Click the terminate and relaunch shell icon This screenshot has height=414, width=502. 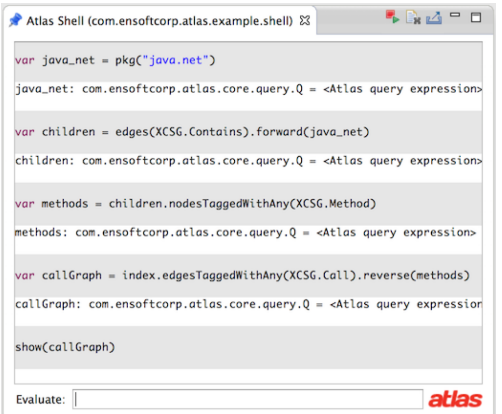393,17
